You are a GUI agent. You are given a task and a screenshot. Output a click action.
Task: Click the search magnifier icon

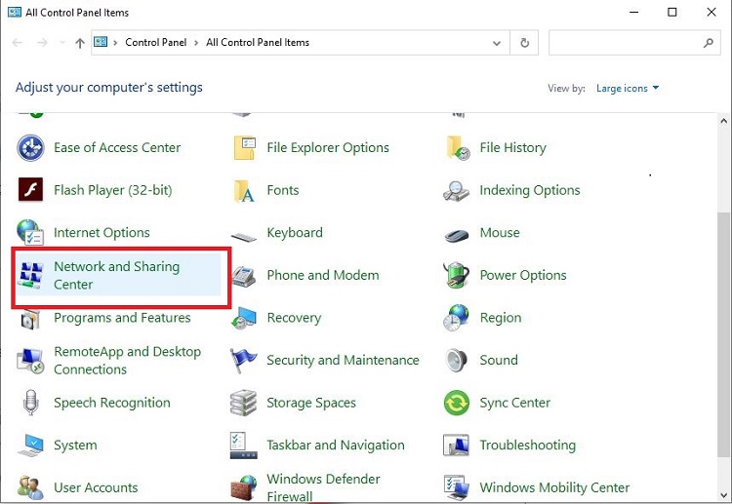709,43
